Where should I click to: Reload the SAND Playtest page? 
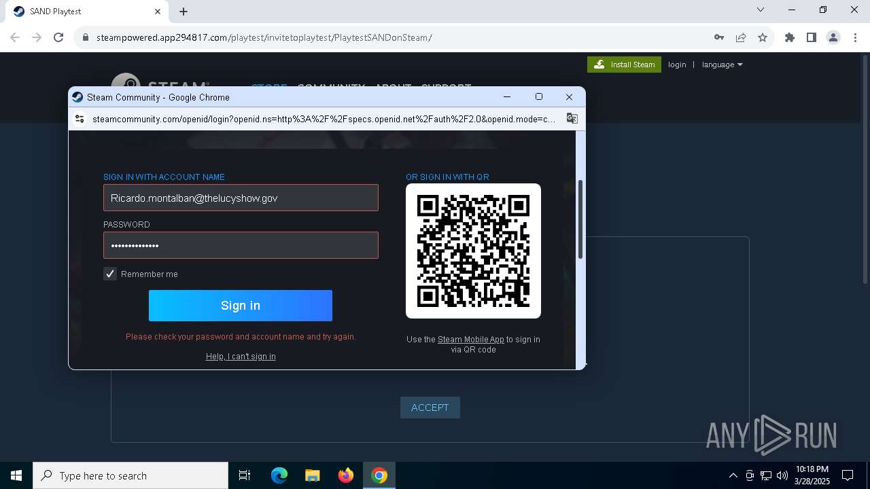(58, 37)
